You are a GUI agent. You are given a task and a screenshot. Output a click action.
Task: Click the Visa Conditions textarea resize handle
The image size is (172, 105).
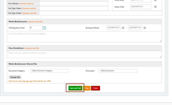pyautogui.click(x=160, y=57)
